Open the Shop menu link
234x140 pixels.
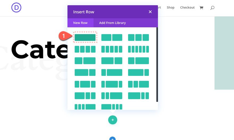click(x=170, y=7)
